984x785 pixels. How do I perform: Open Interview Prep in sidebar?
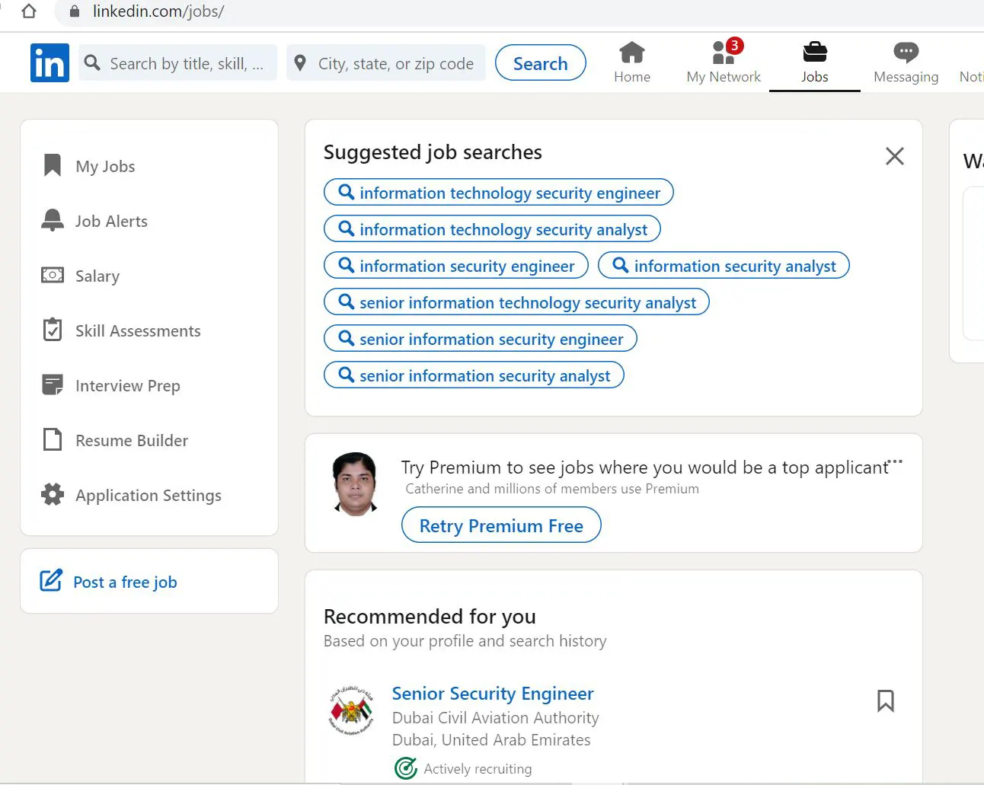coord(128,385)
